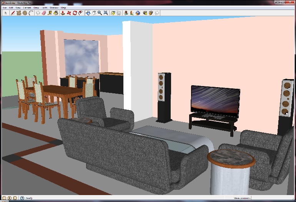Click the Zoom Extents tool
The height and width of the screenshot is (202, 296).
point(106,13)
